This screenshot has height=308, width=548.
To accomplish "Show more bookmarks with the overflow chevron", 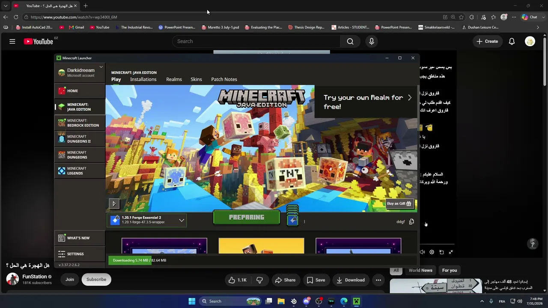I will [x=538, y=27].
